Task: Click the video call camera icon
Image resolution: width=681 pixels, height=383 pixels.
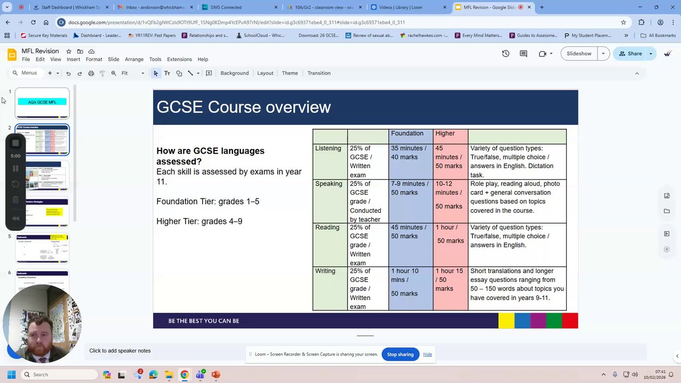Action: tap(542, 54)
